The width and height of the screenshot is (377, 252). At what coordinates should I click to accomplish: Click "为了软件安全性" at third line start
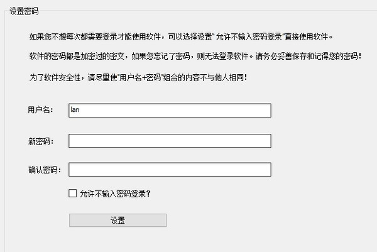53,77
